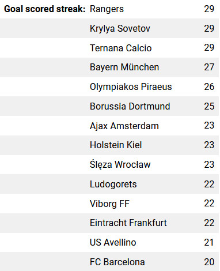
Task: Click the streak value 26 beside Olympiakos Piraeus
Action: click(x=209, y=86)
